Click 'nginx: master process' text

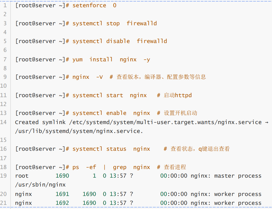coord(226,176)
